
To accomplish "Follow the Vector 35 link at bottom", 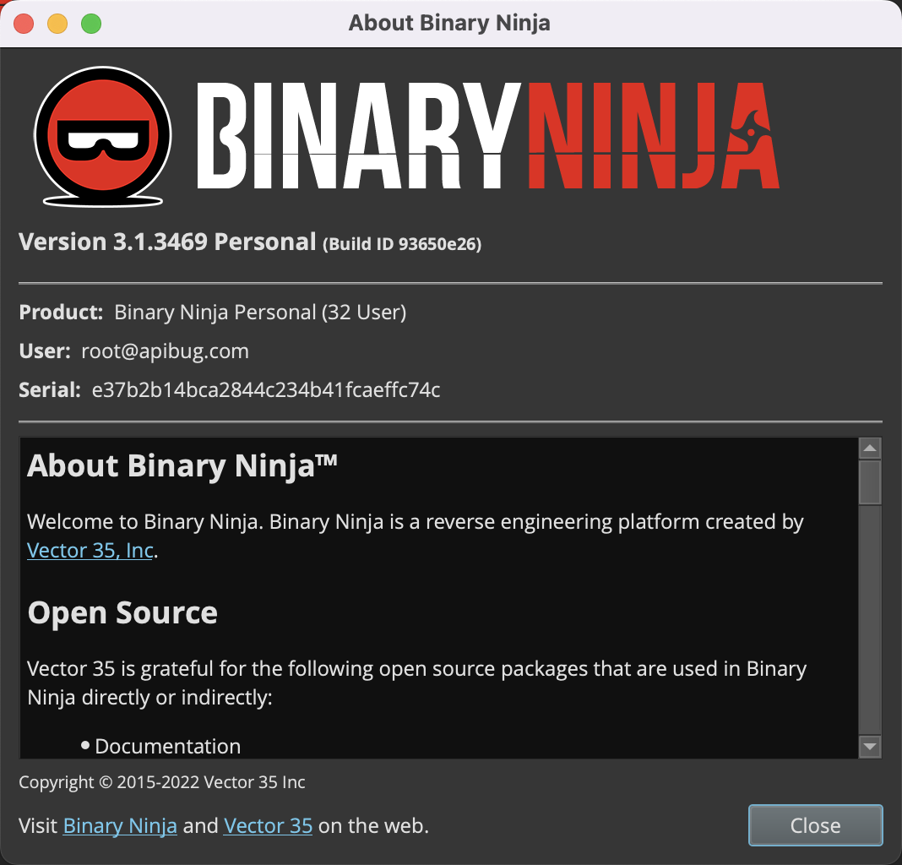I will coord(268,825).
